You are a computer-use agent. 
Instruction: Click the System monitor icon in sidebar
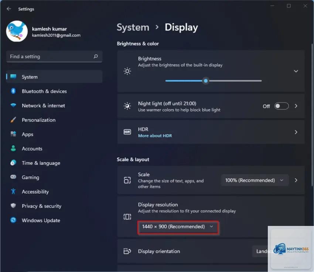point(13,77)
